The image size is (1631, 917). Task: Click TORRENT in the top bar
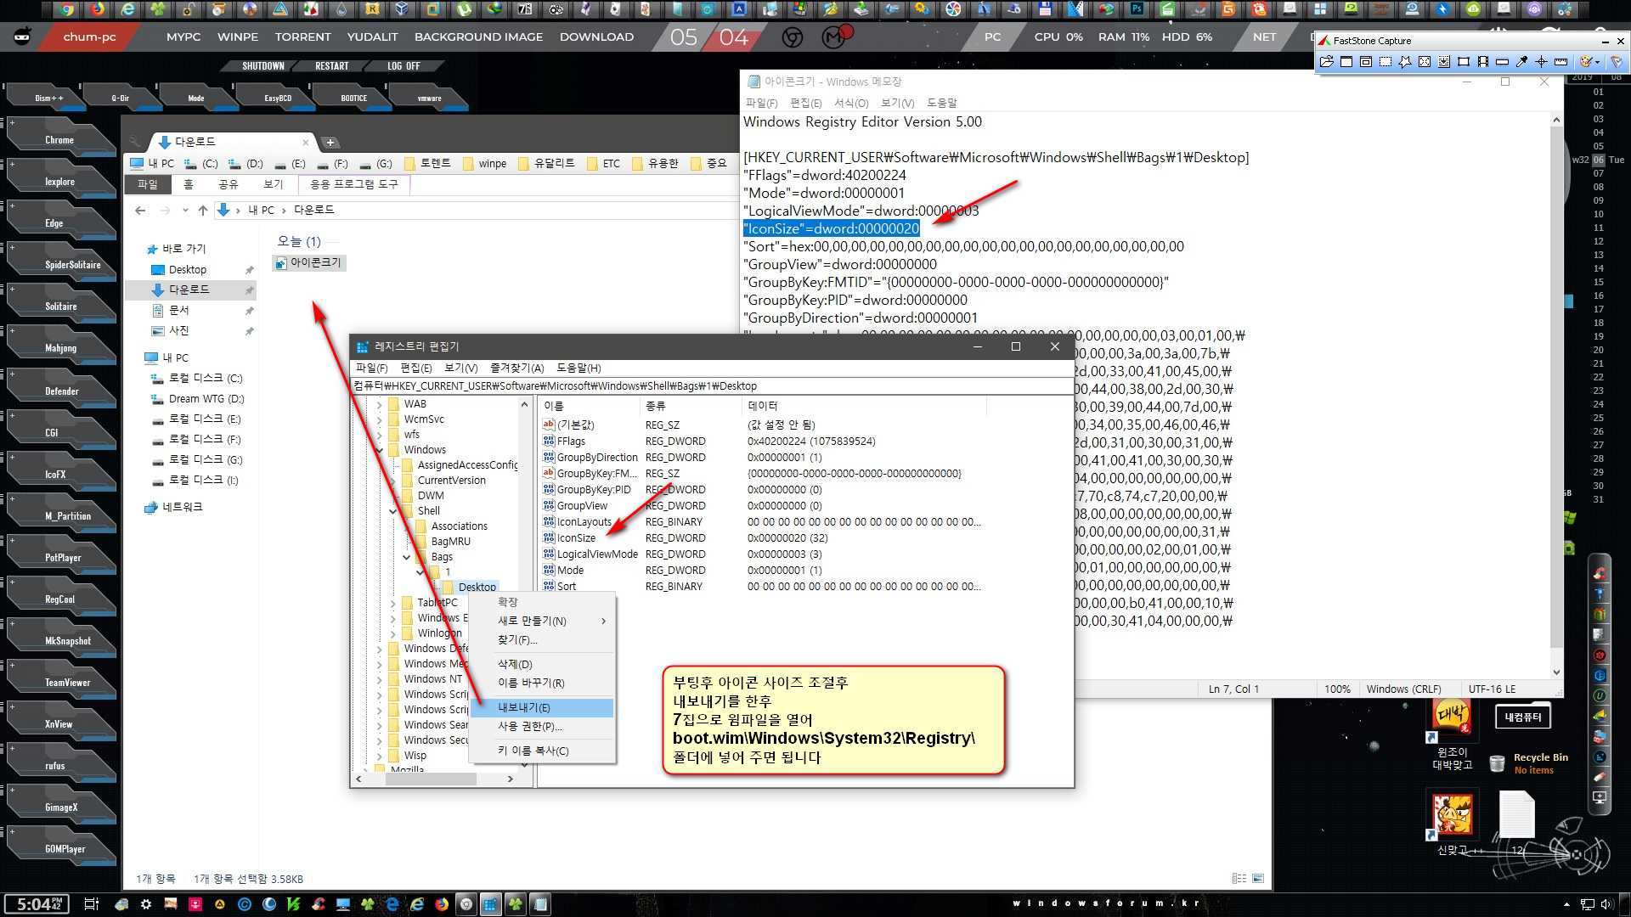tap(302, 37)
